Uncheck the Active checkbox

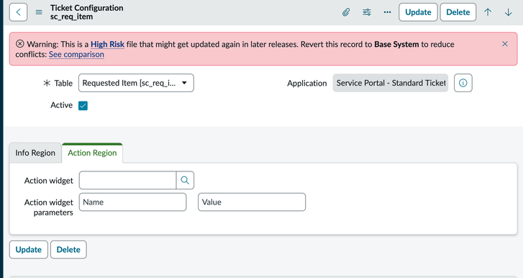83,105
